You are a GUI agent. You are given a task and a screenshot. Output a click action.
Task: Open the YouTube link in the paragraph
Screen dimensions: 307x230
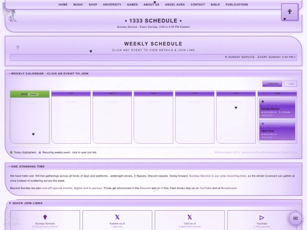205,188
